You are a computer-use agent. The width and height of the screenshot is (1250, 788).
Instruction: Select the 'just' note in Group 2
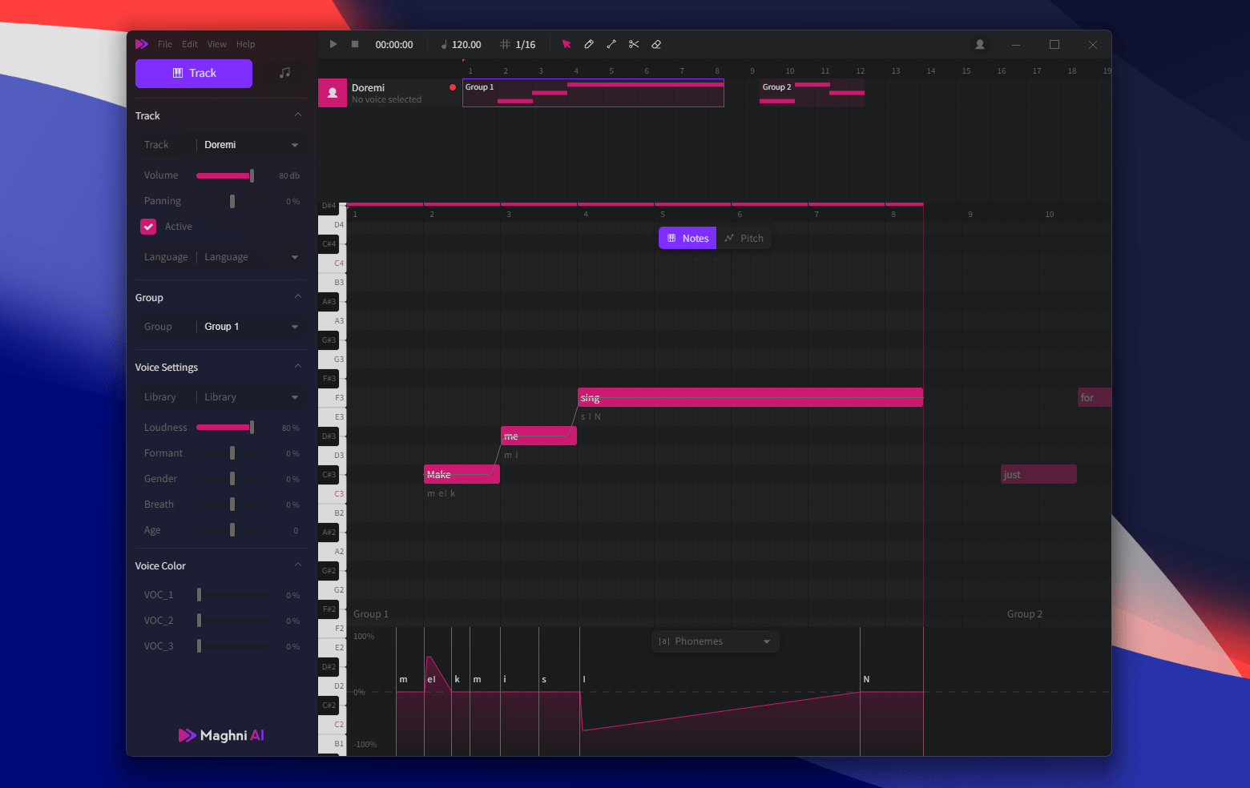[1038, 474]
